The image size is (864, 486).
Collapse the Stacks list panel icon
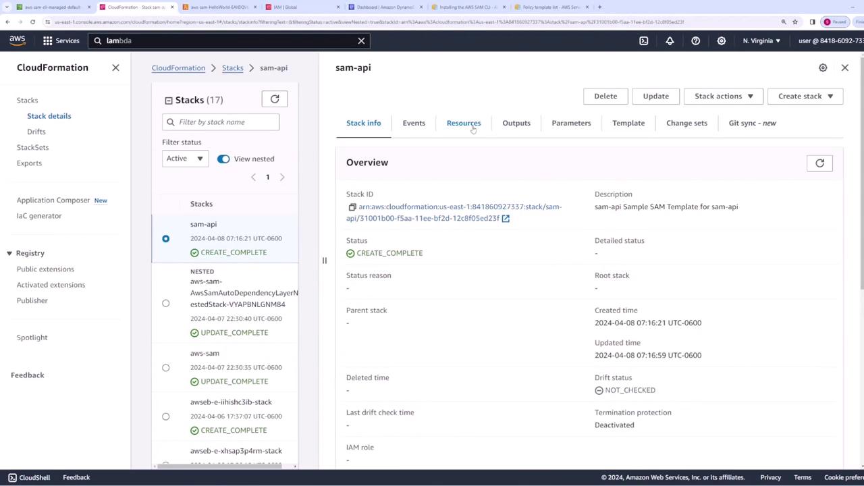click(x=169, y=101)
